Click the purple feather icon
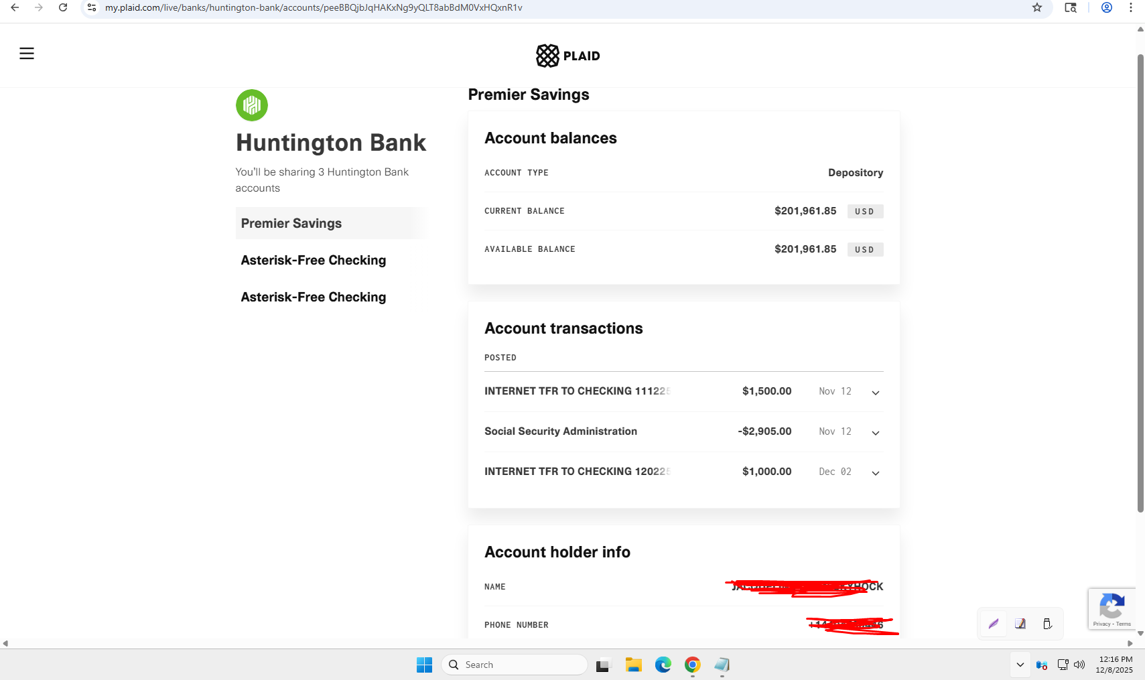1145x680 pixels. point(994,624)
